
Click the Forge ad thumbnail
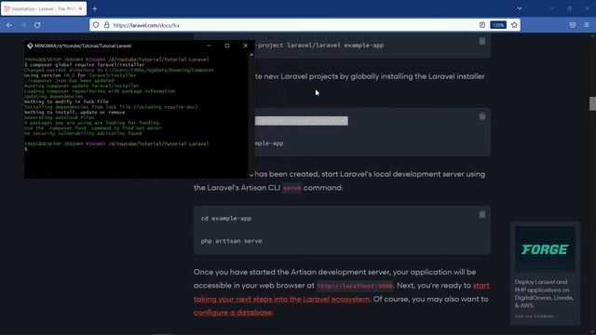coord(545,249)
